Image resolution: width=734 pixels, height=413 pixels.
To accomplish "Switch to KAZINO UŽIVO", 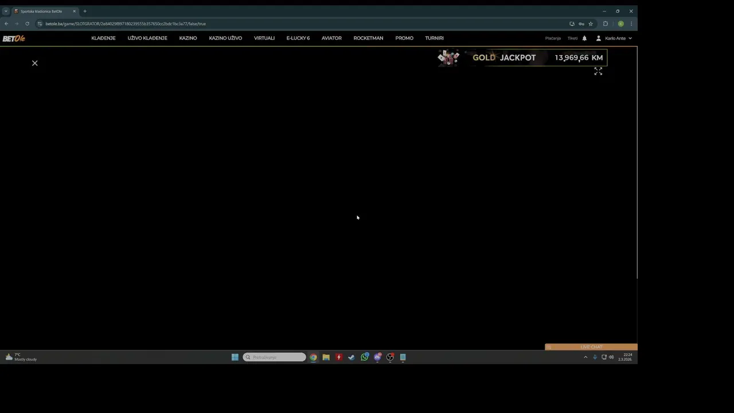I will [x=225, y=38].
